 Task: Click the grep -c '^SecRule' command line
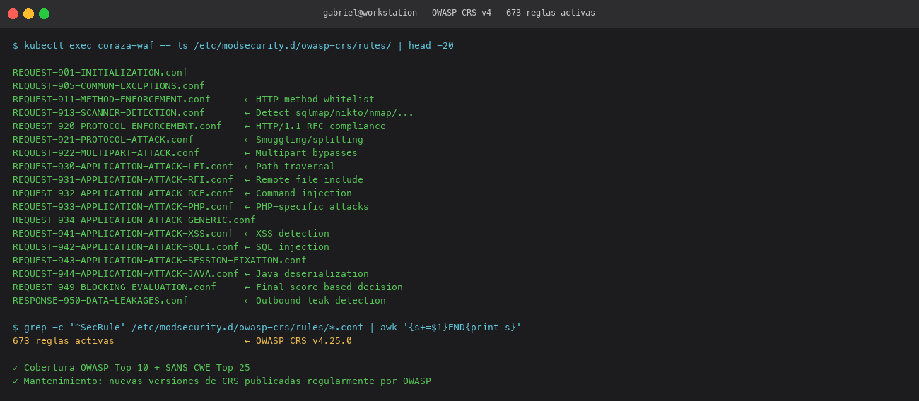coord(267,328)
